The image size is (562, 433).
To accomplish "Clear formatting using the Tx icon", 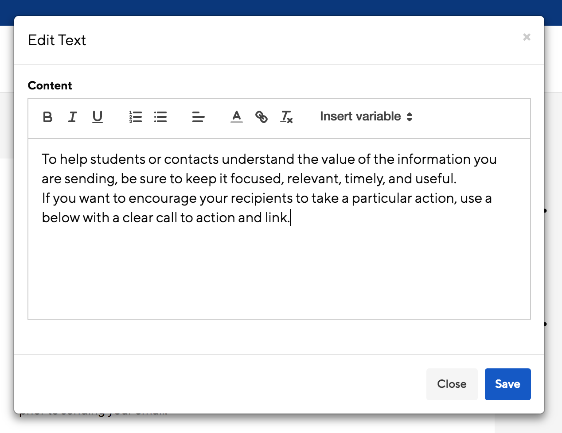I will click(286, 117).
